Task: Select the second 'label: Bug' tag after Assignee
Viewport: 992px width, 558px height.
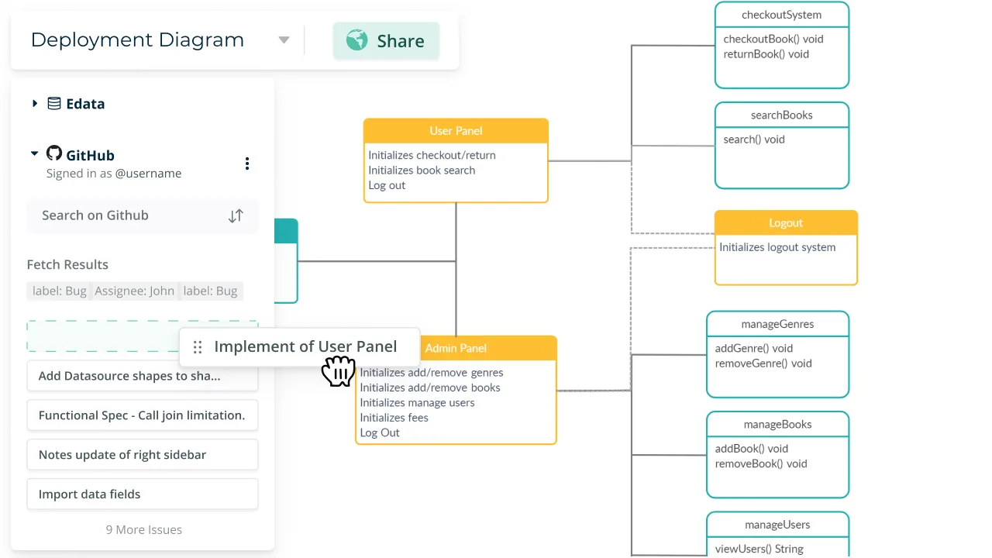Action: pyautogui.click(x=211, y=291)
